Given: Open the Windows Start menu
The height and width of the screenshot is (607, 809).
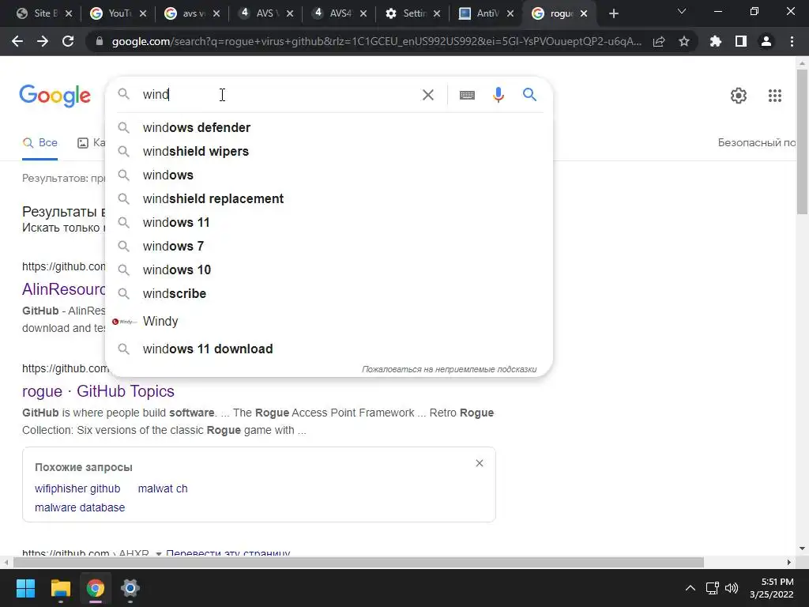Looking at the screenshot, I should click(x=25, y=588).
